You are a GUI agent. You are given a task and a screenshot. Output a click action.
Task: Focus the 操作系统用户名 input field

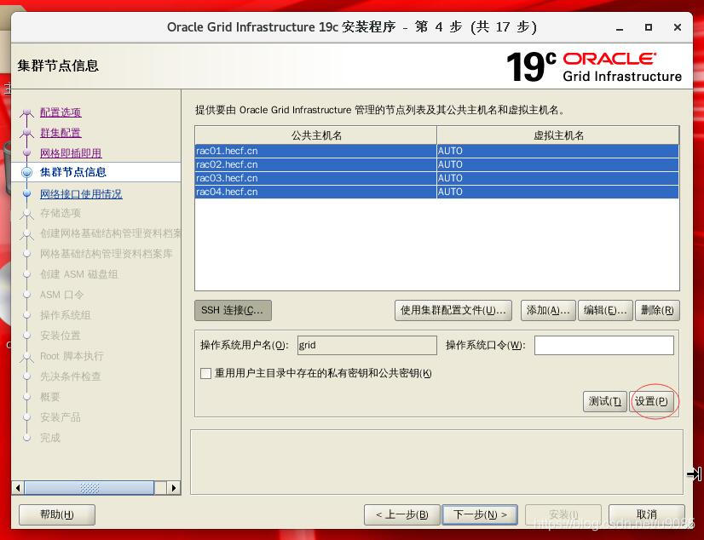[x=366, y=345]
